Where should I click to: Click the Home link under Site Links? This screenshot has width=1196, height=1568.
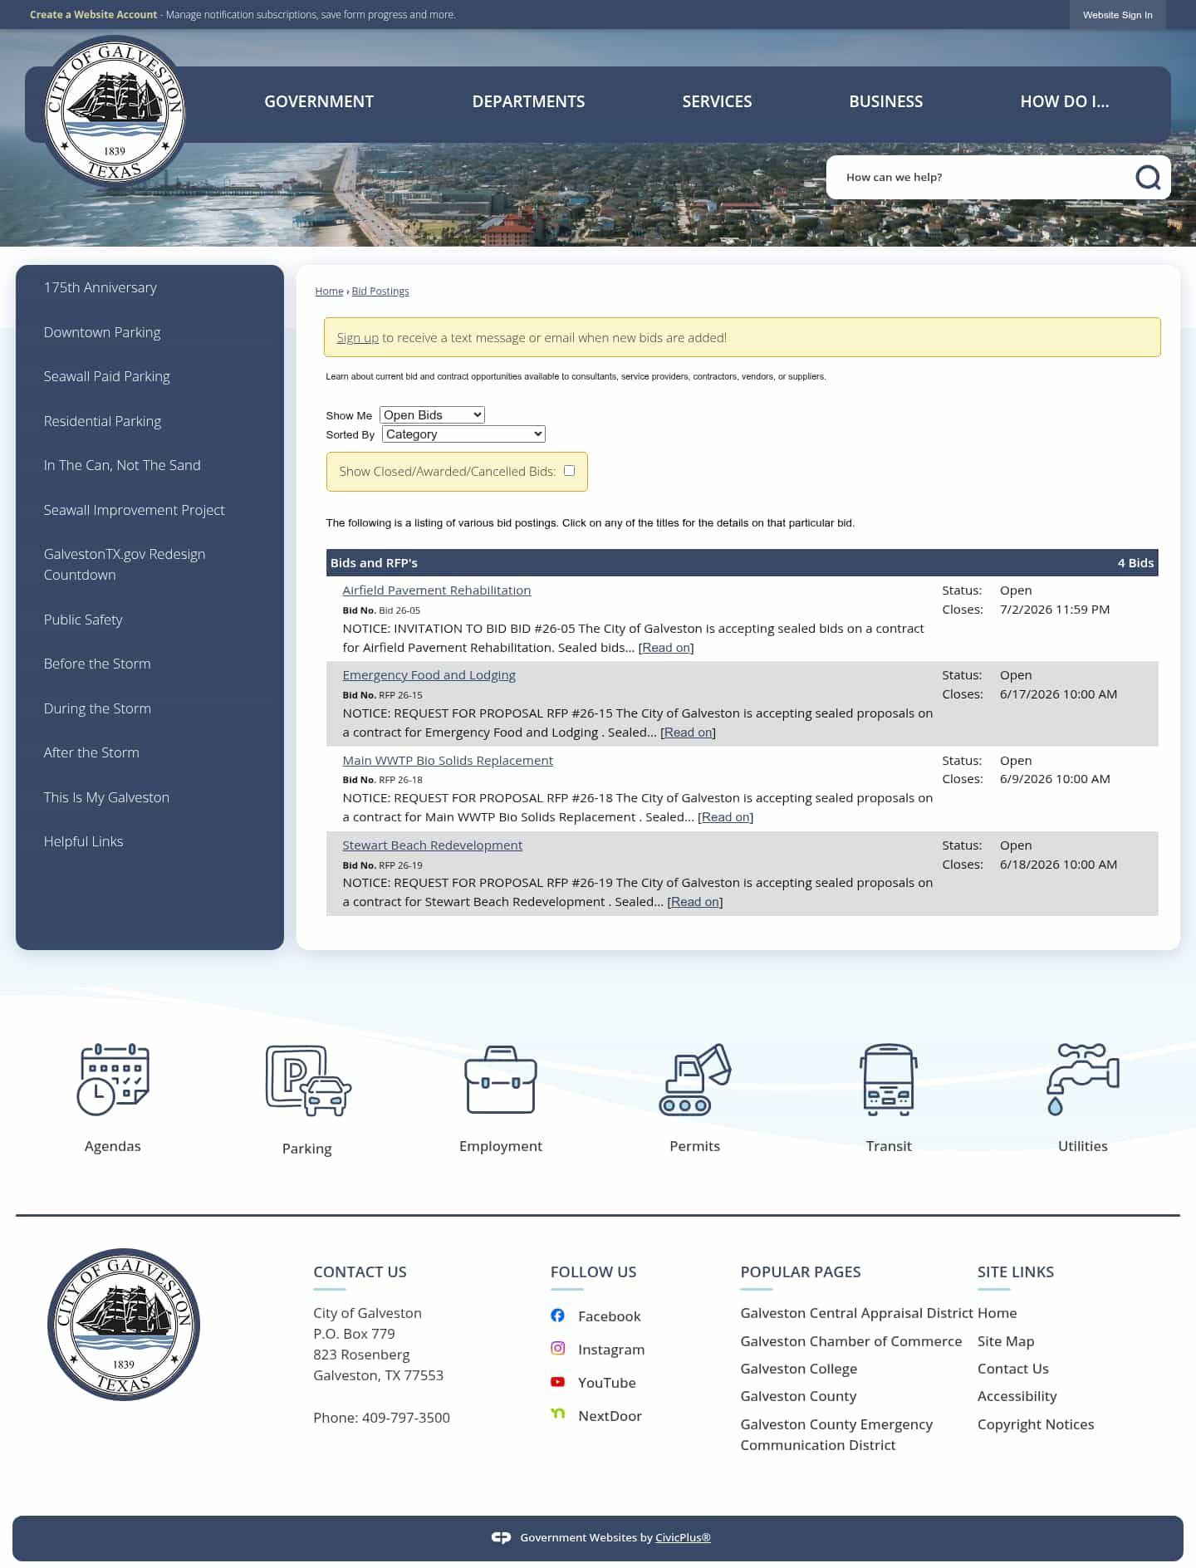[x=997, y=1313]
